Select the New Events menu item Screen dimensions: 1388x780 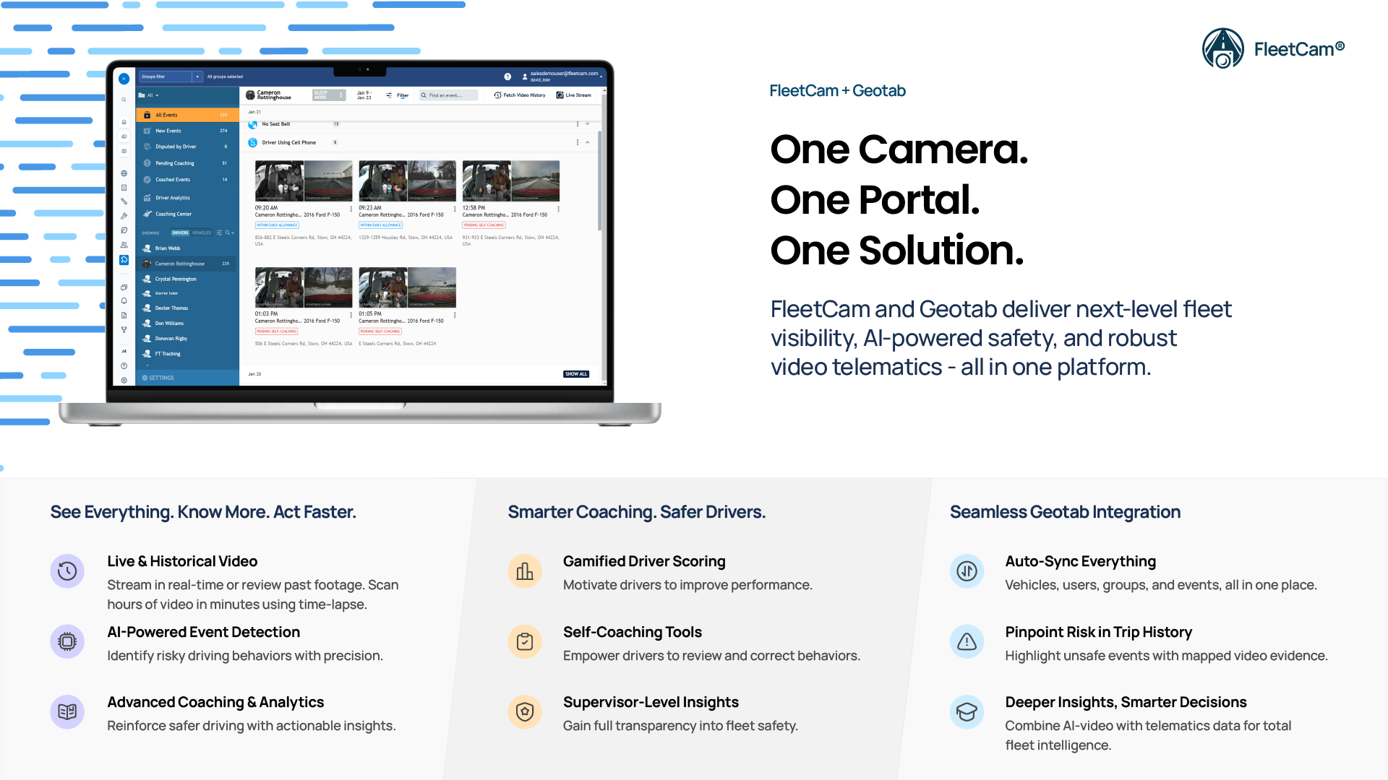[168, 131]
